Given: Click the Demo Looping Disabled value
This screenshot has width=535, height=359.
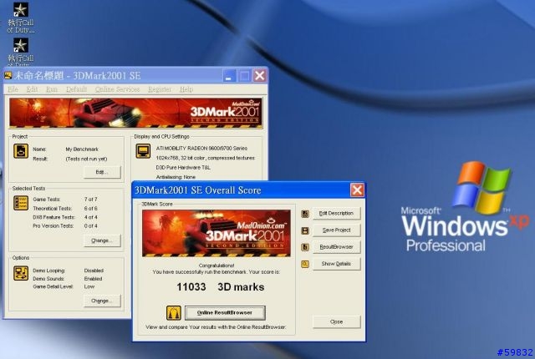Looking at the screenshot, I should point(94,271).
